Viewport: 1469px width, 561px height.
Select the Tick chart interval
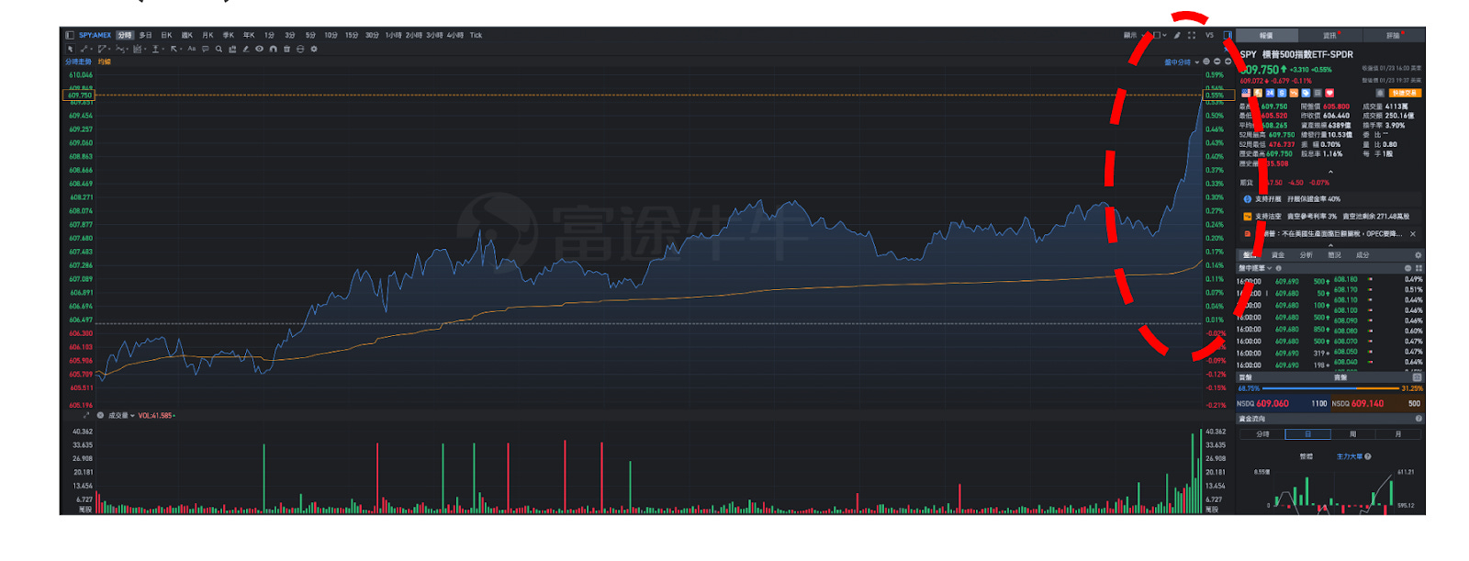pyautogui.click(x=476, y=35)
